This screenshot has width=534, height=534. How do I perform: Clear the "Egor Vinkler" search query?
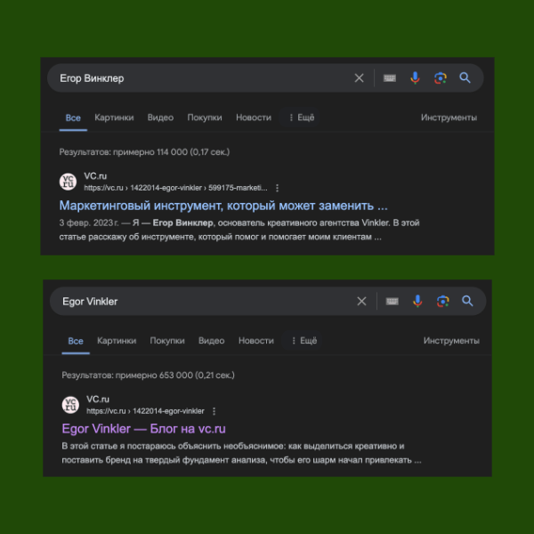pyautogui.click(x=361, y=302)
